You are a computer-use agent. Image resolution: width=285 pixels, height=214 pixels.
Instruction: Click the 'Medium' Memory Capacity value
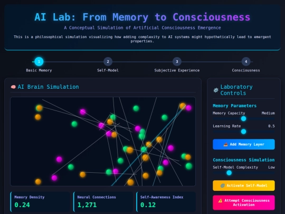(x=268, y=113)
